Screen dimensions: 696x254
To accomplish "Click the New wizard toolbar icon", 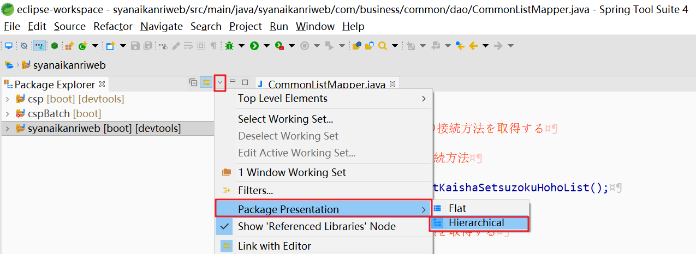I will [110, 46].
